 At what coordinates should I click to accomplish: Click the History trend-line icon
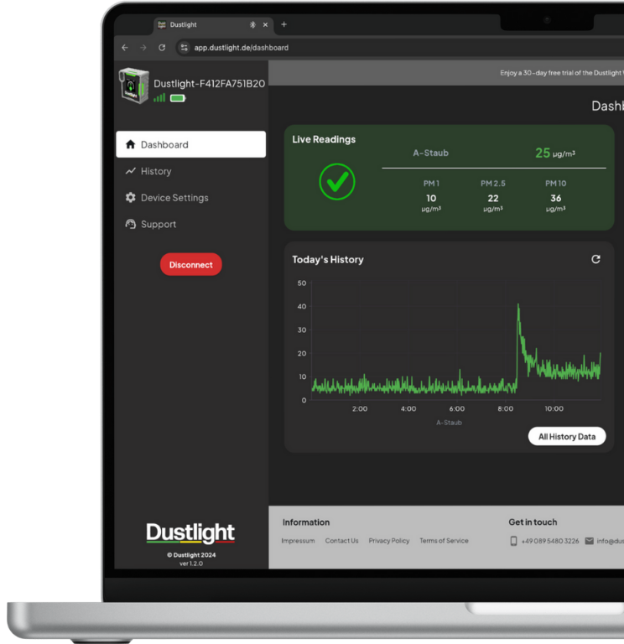[130, 171]
